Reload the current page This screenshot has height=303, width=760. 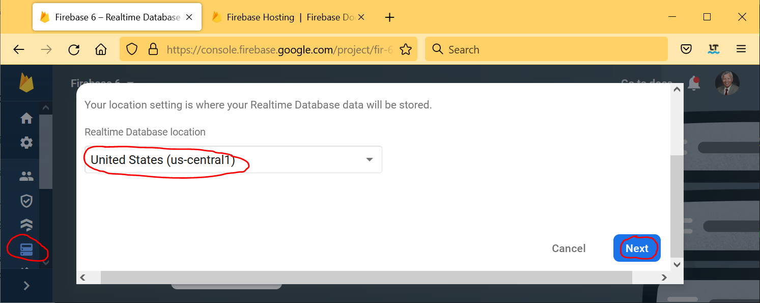74,49
